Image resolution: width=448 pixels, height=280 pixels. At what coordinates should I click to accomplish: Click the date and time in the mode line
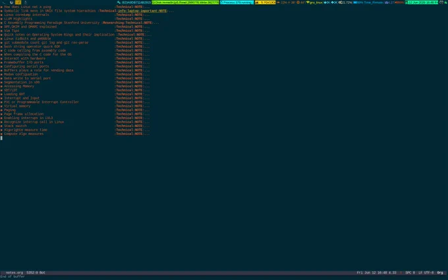click(x=377, y=273)
